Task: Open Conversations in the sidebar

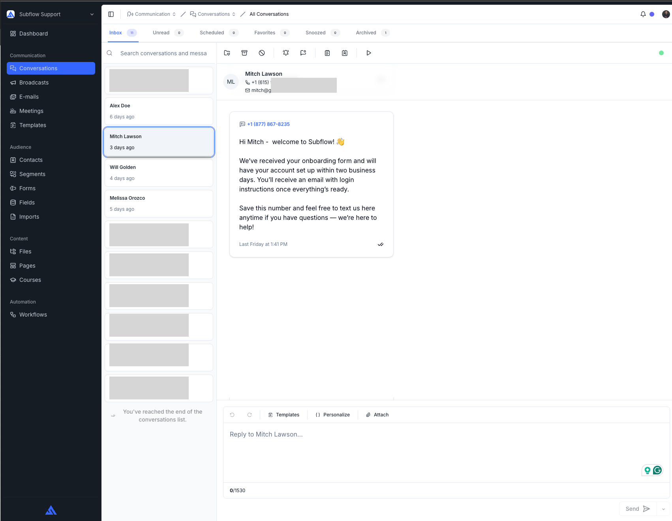Action: 51,68
